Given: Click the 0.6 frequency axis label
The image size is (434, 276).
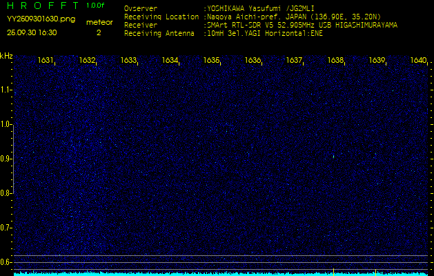Looking at the screenshot, I should pos(6,262).
